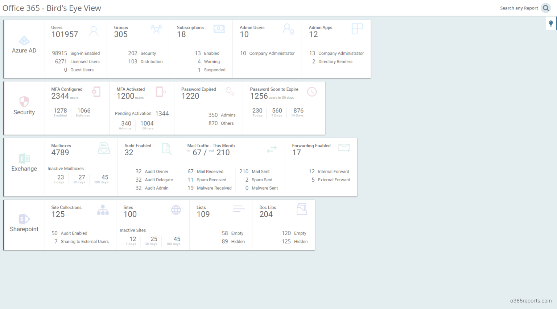Viewport: 557px width, 309px height.
Task: Click the Subscriptions money icon
Action: [219, 29]
